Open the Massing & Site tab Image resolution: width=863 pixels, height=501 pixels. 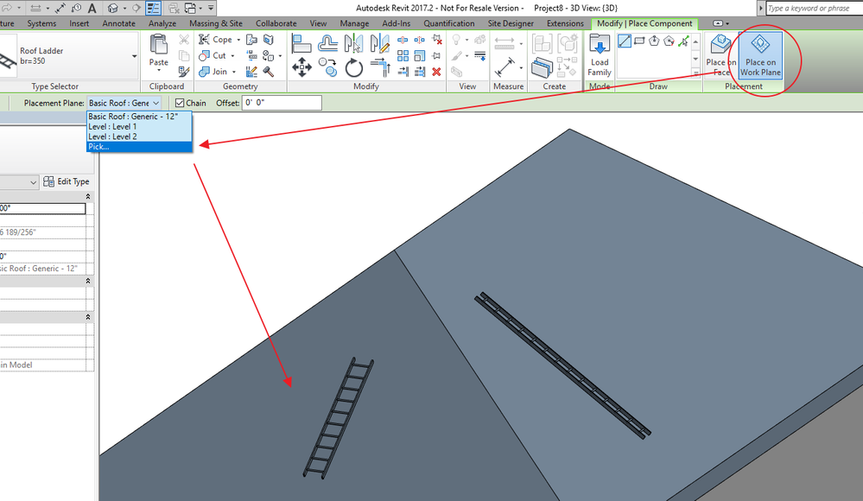point(216,23)
